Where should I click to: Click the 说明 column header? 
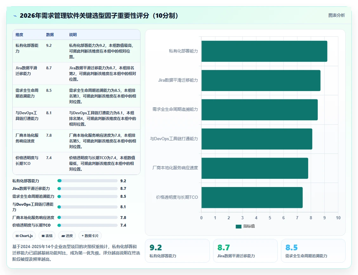coord(73,34)
